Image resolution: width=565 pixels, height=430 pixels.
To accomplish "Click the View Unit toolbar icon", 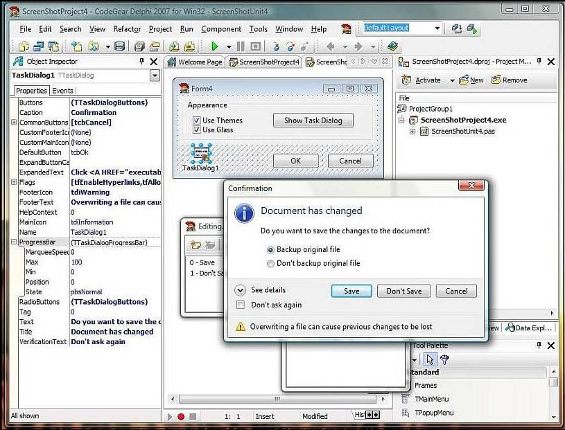I will (x=24, y=46).
